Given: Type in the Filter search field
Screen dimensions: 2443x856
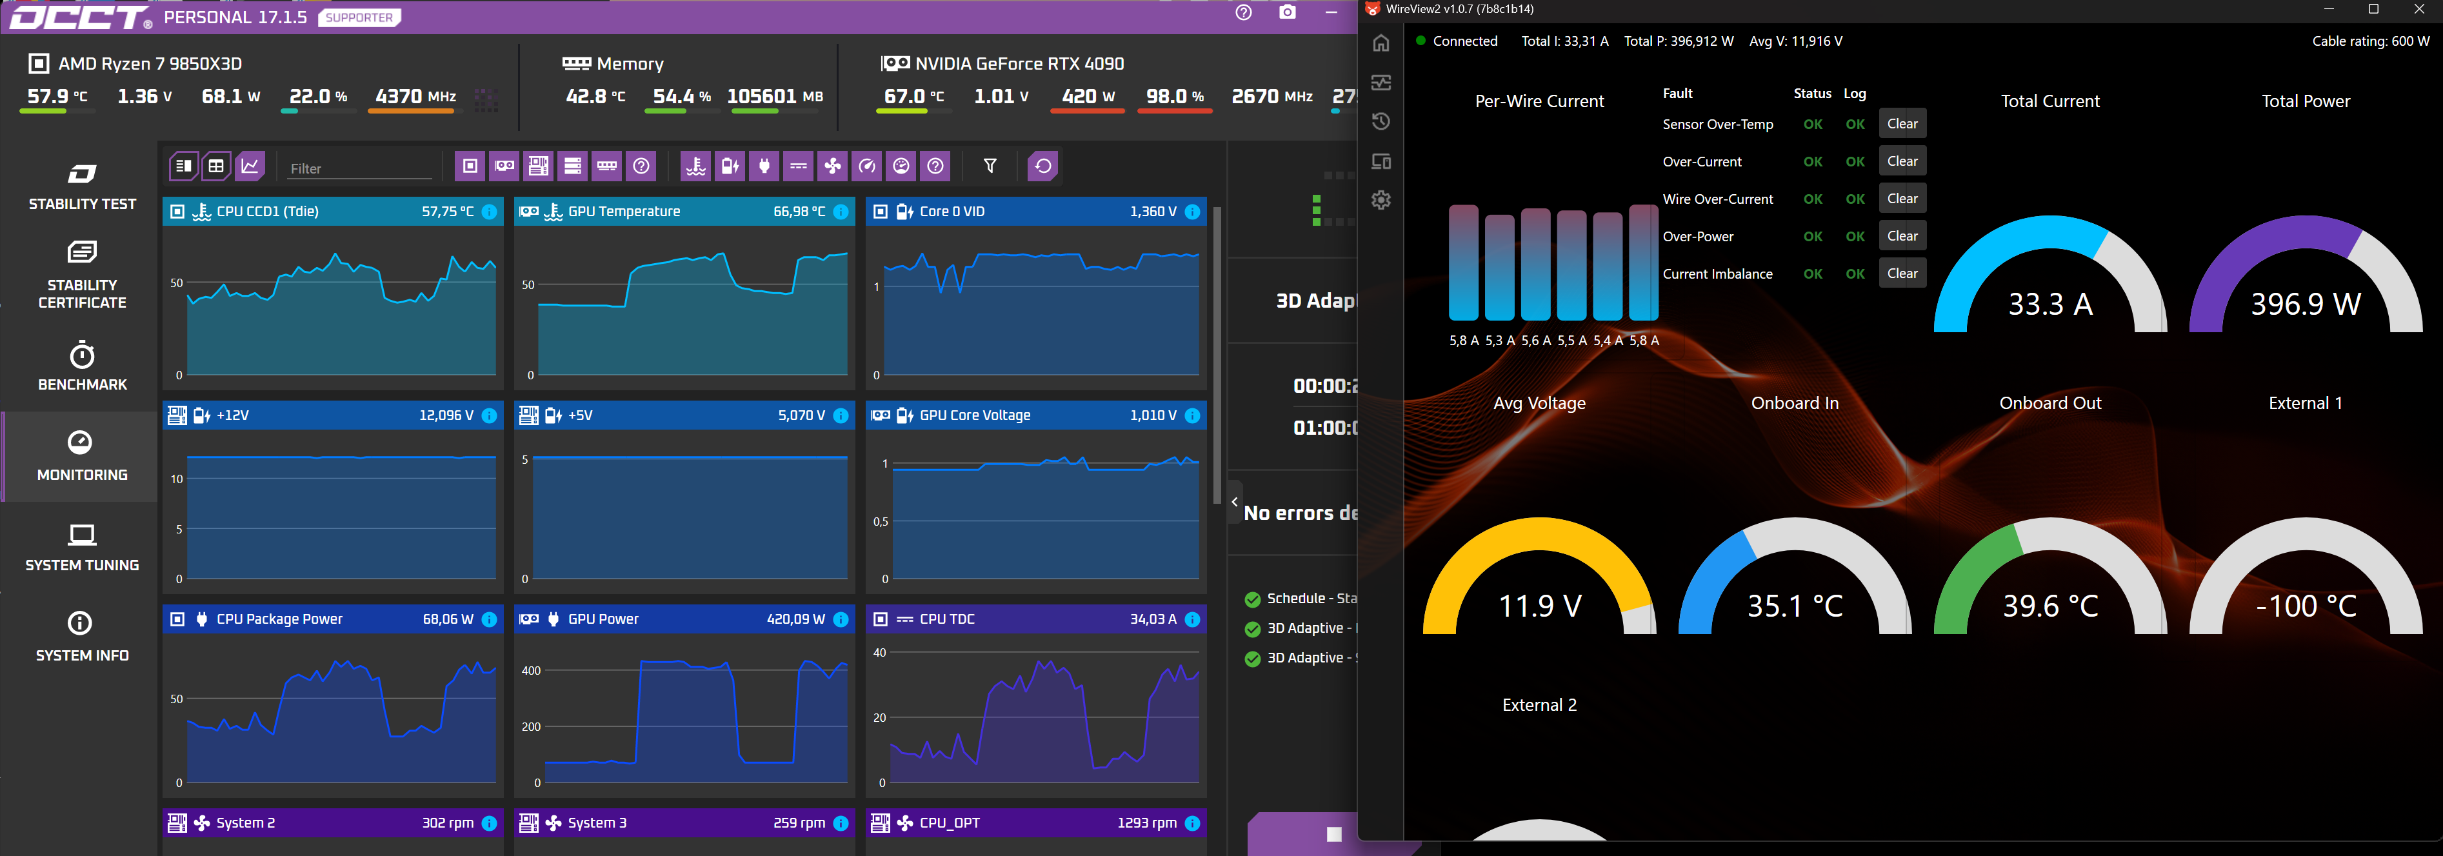Looking at the screenshot, I should tap(359, 168).
